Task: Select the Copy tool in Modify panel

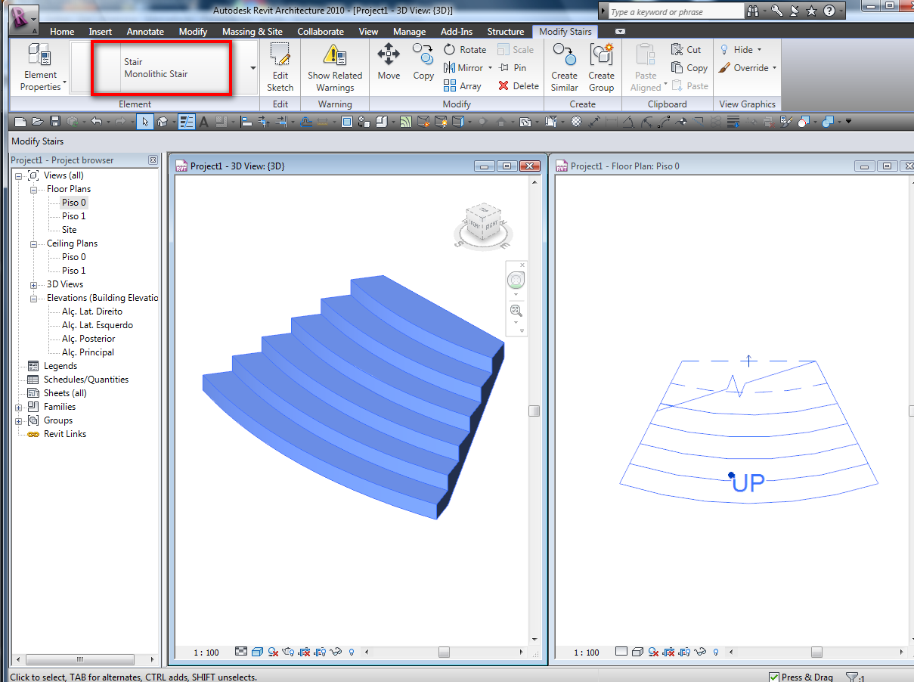Action: pos(423,62)
